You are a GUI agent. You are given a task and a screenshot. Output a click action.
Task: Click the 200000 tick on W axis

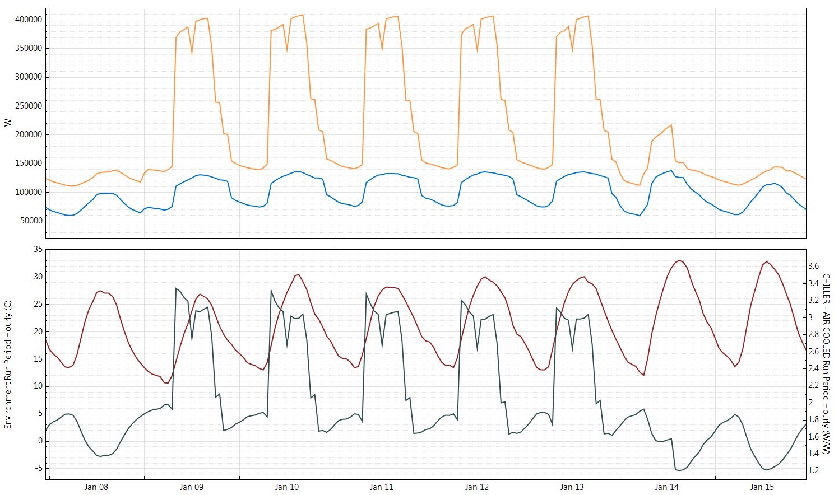[x=29, y=134]
